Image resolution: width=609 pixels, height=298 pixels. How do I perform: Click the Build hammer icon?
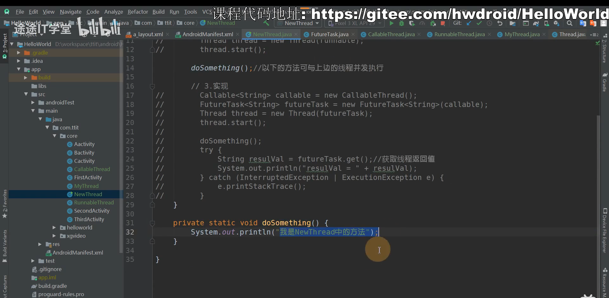(x=266, y=23)
